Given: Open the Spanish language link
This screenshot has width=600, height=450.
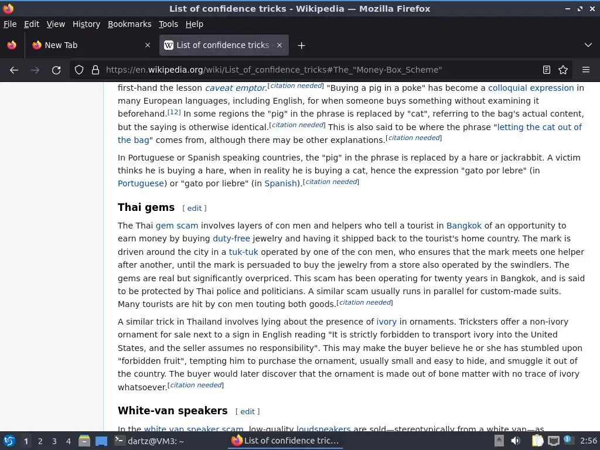Looking at the screenshot, I should 281,183.
